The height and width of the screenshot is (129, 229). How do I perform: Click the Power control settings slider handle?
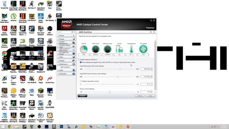click(110, 92)
